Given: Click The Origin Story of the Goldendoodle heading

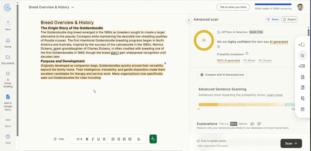Looking at the screenshot, I should [72, 28].
